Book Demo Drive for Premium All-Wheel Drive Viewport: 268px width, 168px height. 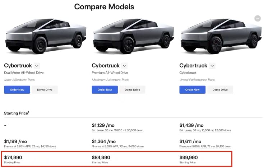click(x=133, y=90)
